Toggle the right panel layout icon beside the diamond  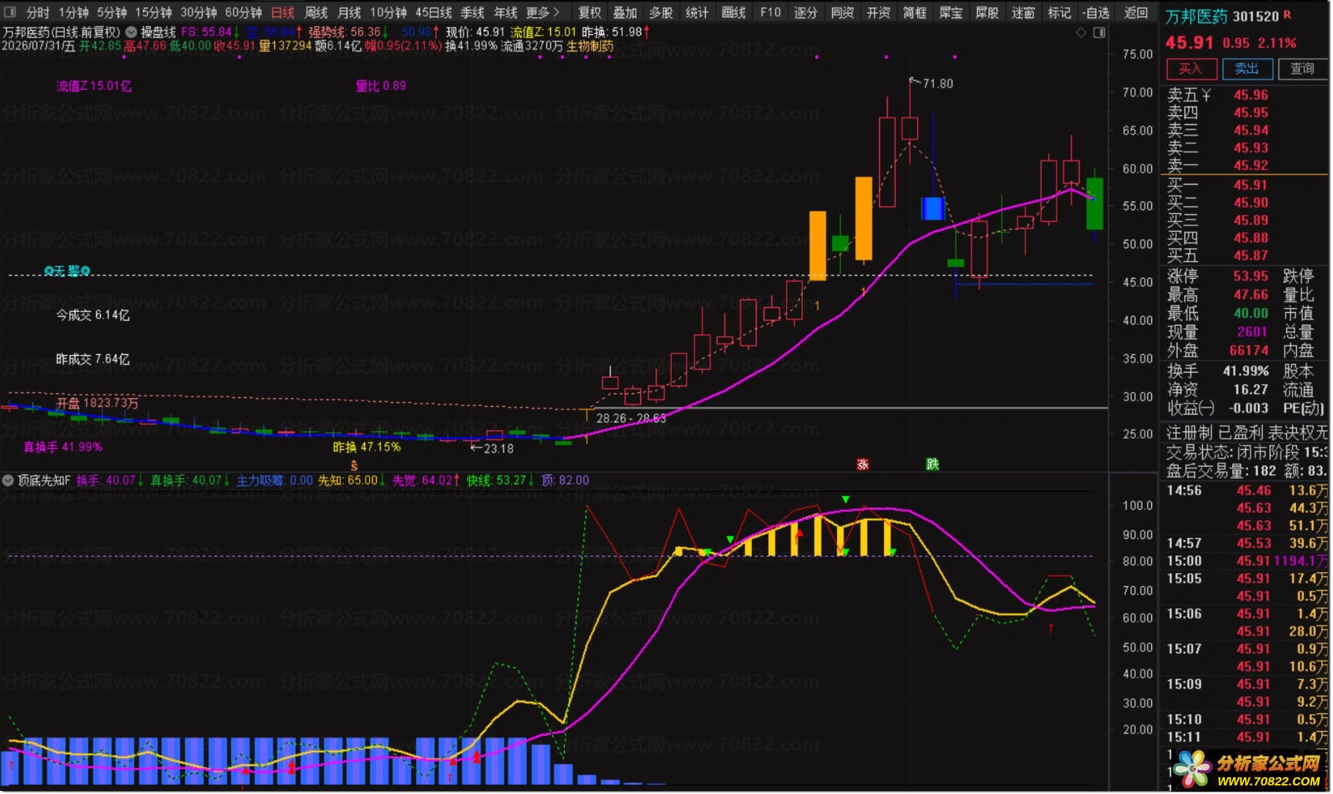click(1100, 32)
